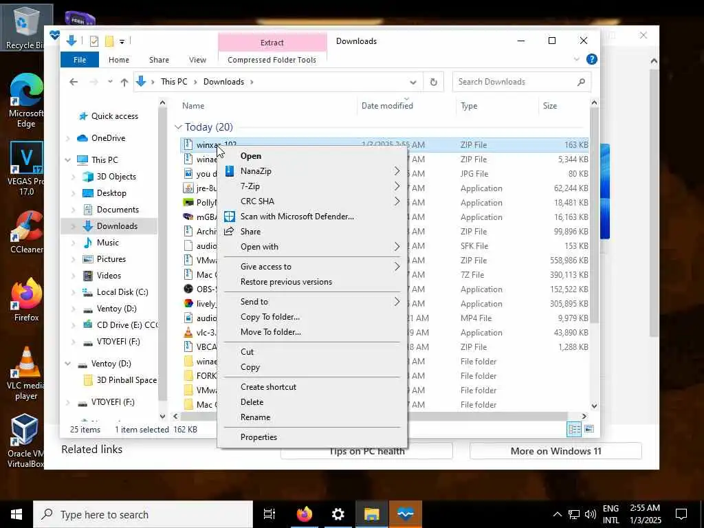Screen dimensions: 704x528
Task: Expand the OneDrive tree node
Action: click(x=68, y=138)
